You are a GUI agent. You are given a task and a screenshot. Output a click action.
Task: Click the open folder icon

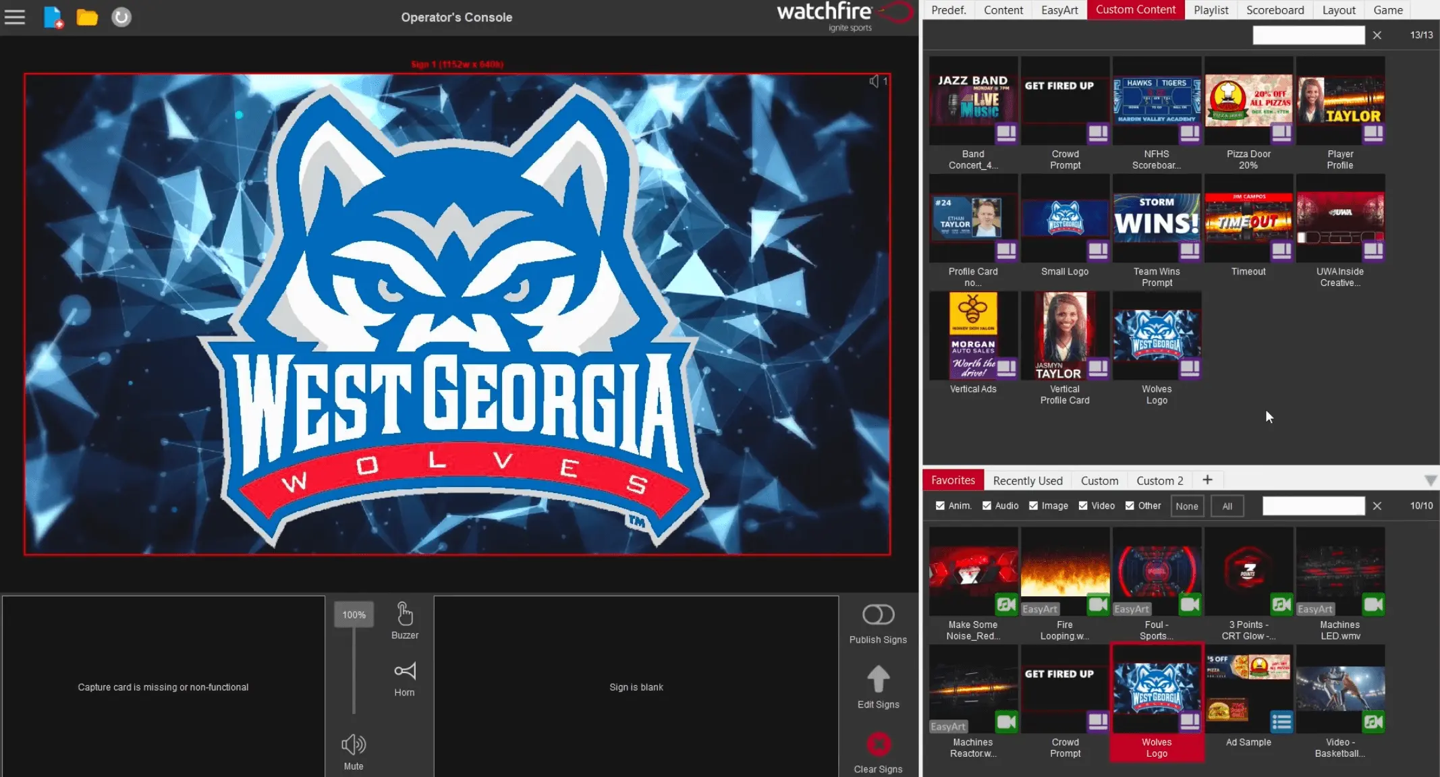[87, 17]
